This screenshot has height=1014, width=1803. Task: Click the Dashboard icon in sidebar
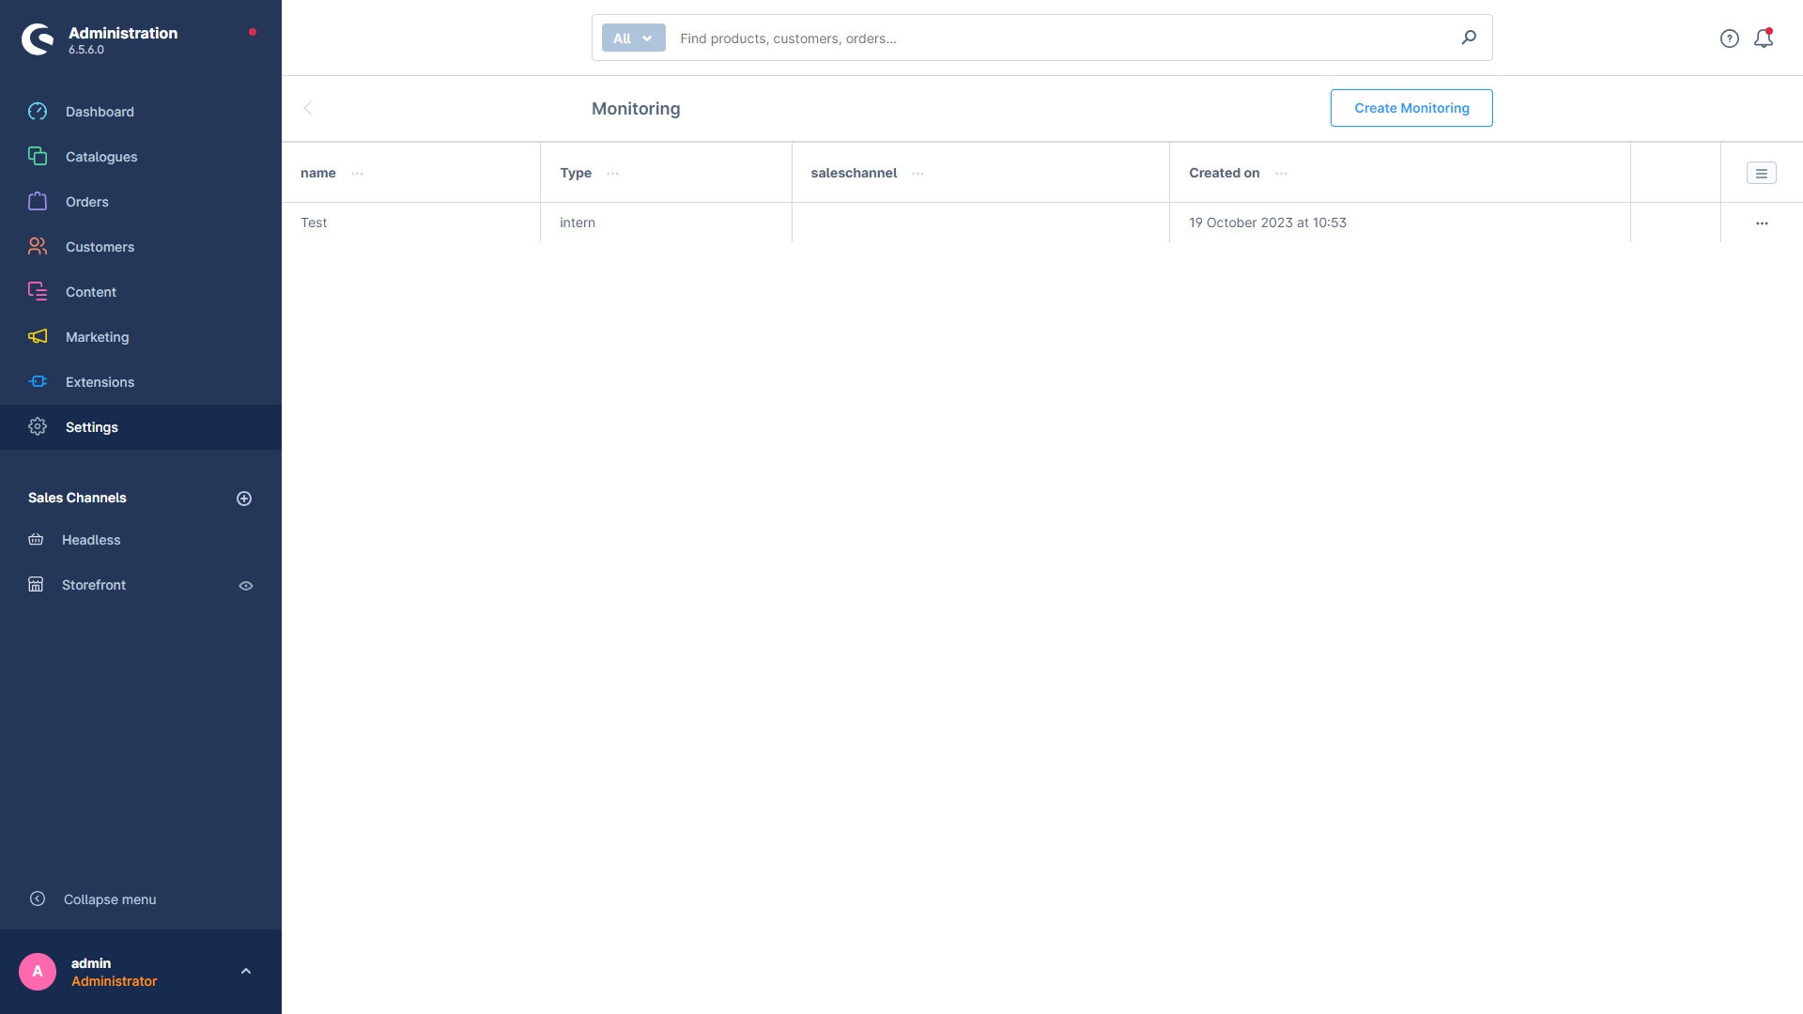38,112
